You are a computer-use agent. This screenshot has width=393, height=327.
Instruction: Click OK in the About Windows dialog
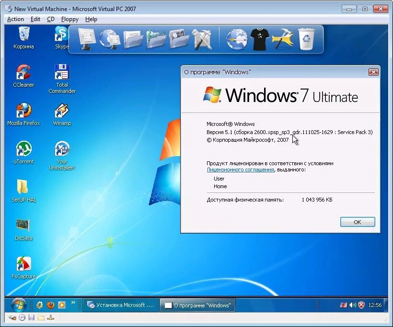coord(358,222)
